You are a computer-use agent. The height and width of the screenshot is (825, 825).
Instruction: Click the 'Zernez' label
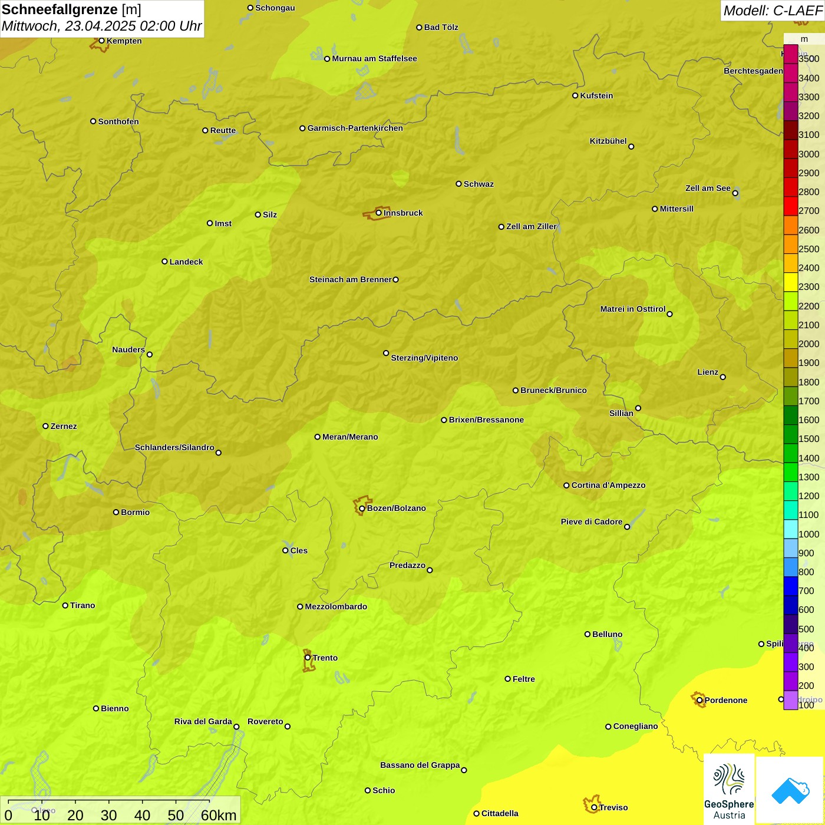pos(64,426)
